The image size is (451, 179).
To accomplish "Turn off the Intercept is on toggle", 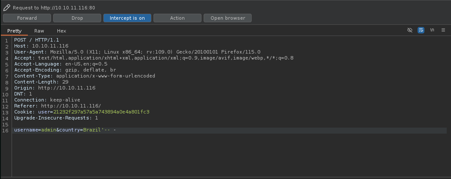I will point(127,18).
